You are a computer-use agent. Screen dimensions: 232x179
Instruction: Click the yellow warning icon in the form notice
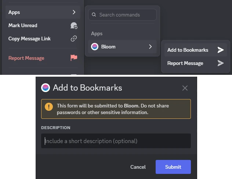(x=49, y=107)
